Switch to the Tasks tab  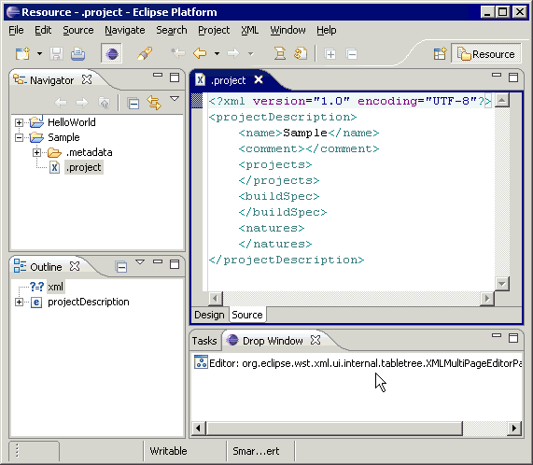point(204,341)
